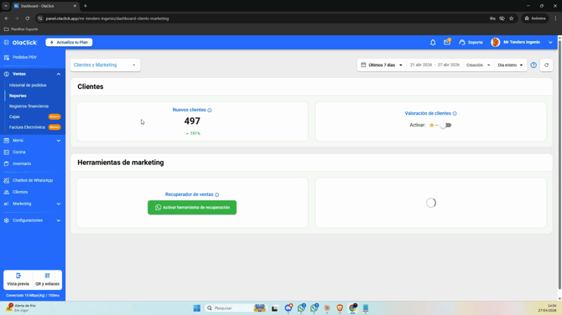The width and height of the screenshot is (562, 315).
Task: Click the Nuevos clientes link
Action: coord(189,110)
